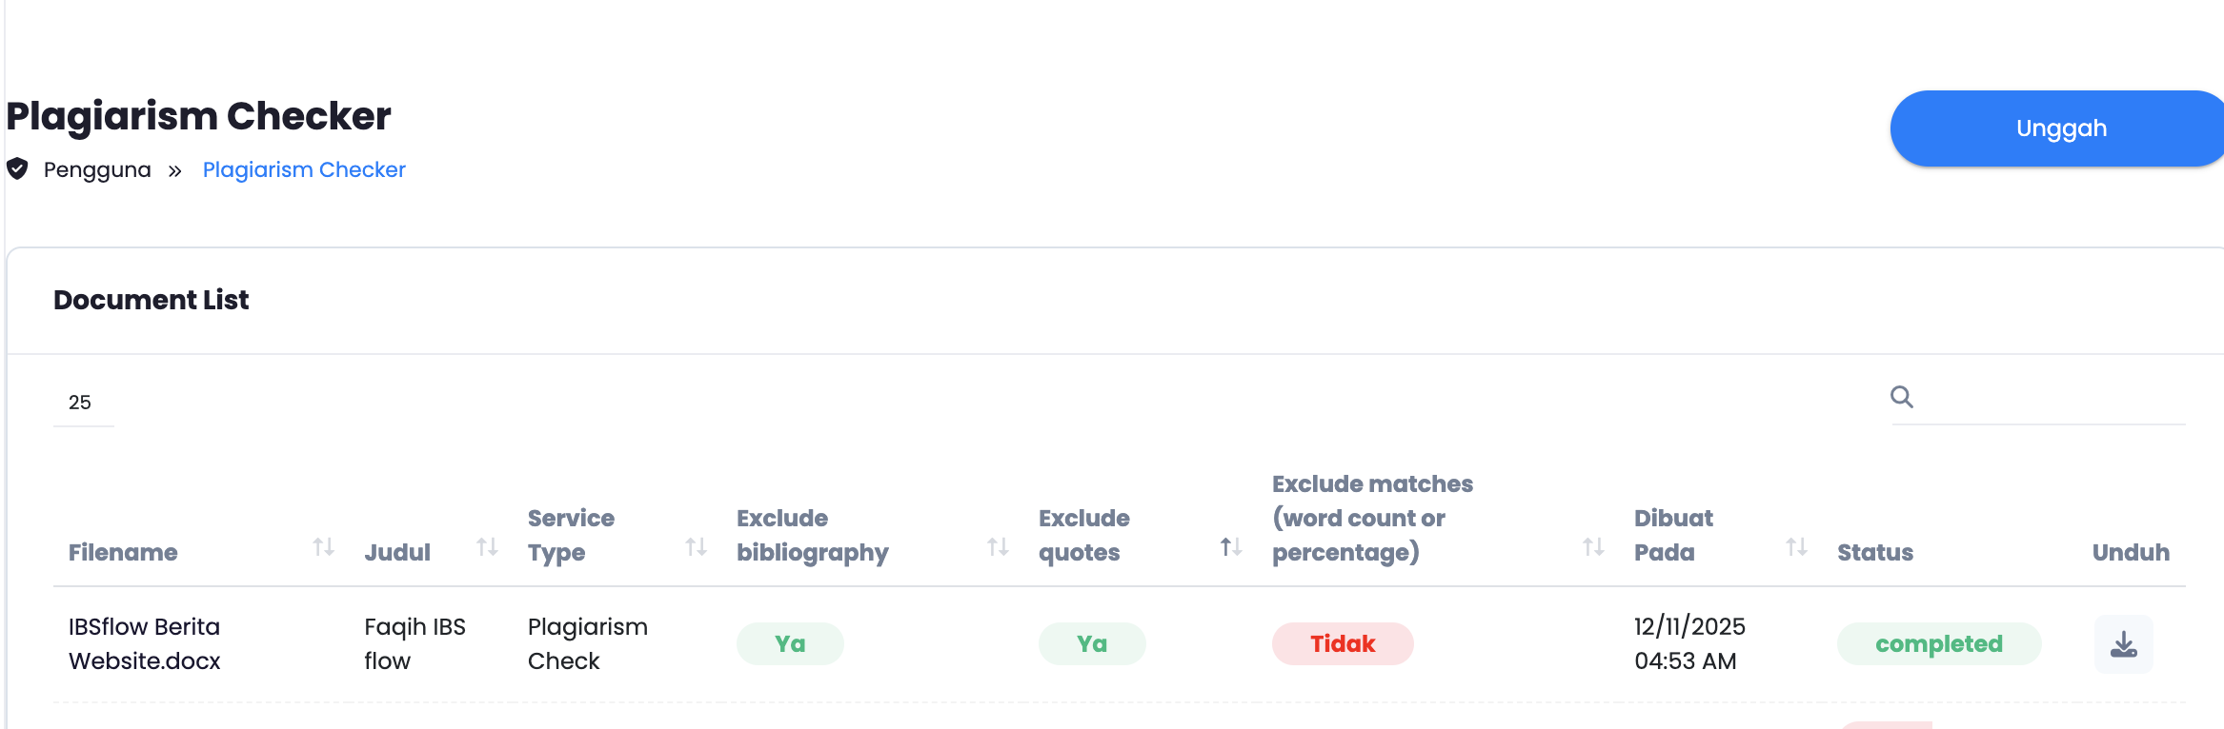2224x729 pixels.
Task: Focus the document search input field
Action: pos(2049,400)
